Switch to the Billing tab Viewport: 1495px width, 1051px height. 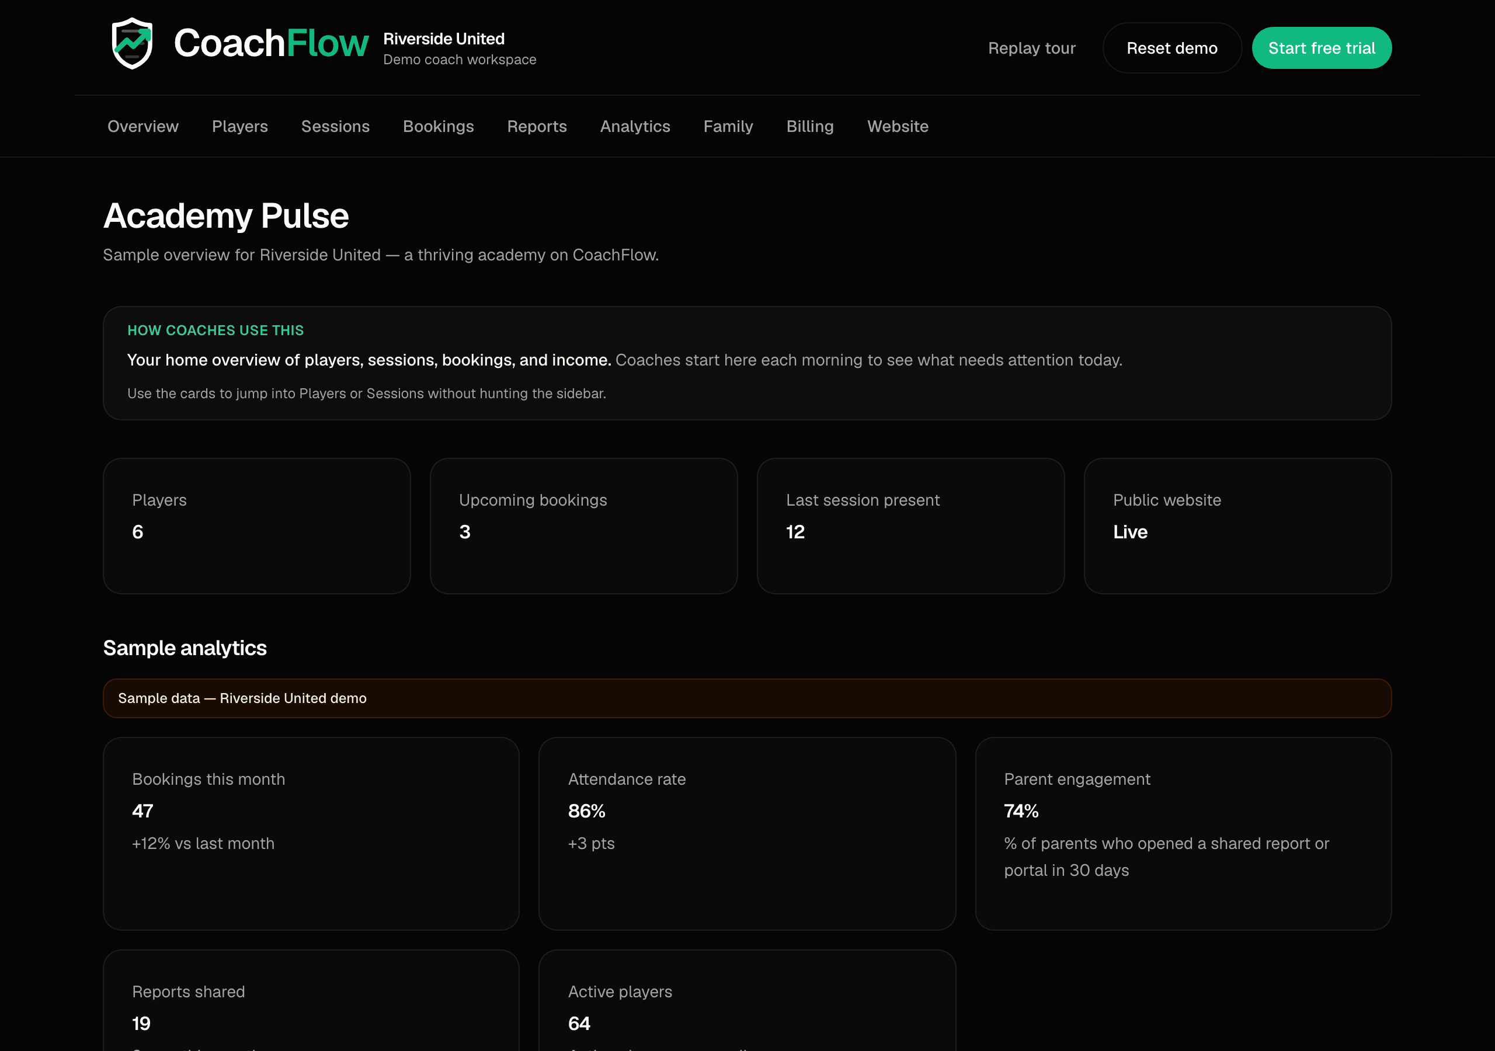(810, 126)
